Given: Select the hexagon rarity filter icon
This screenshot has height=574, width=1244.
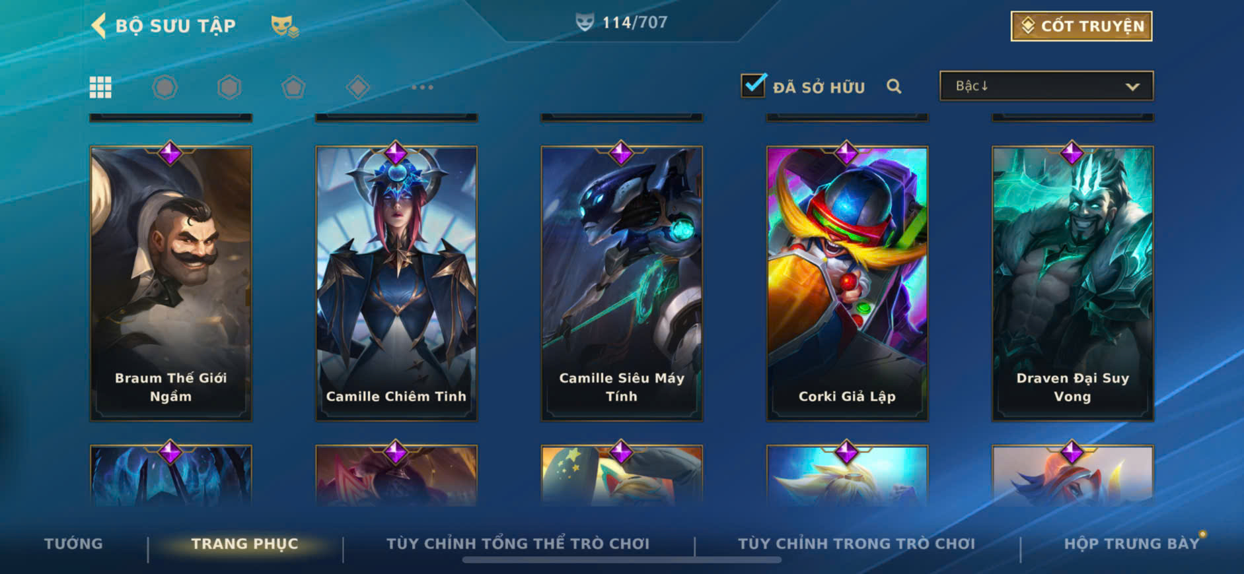Looking at the screenshot, I should 229,87.
